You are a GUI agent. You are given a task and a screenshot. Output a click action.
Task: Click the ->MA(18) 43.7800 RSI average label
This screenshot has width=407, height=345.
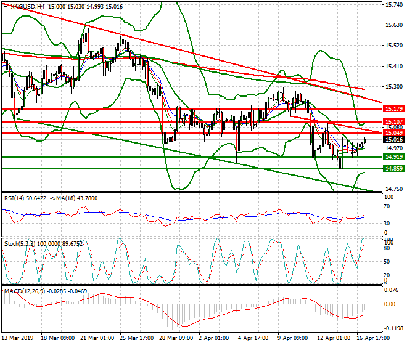click(x=74, y=198)
